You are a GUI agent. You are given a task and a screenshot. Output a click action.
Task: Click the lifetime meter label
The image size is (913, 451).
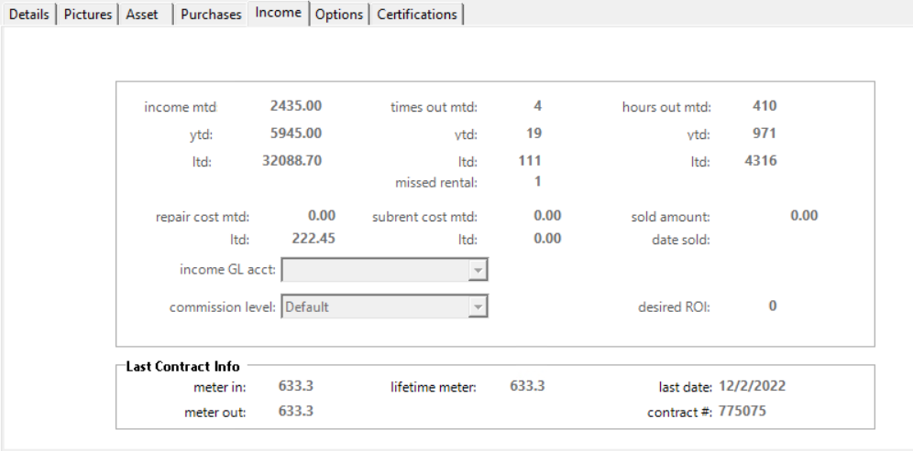pyautogui.click(x=434, y=387)
